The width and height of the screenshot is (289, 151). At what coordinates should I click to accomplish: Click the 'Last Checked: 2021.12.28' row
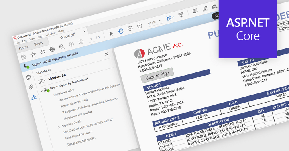88,126
